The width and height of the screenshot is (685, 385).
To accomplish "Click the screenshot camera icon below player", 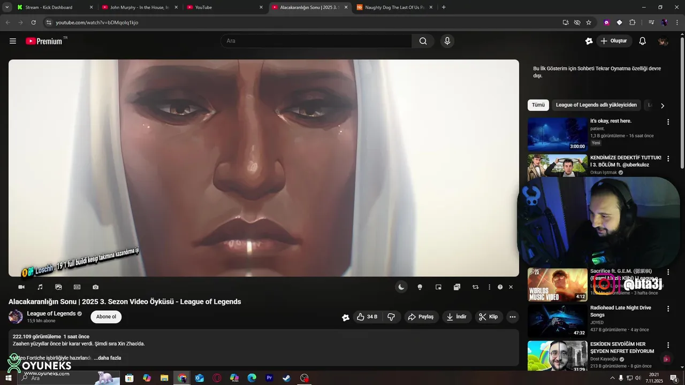I will pyautogui.click(x=95, y=287).
